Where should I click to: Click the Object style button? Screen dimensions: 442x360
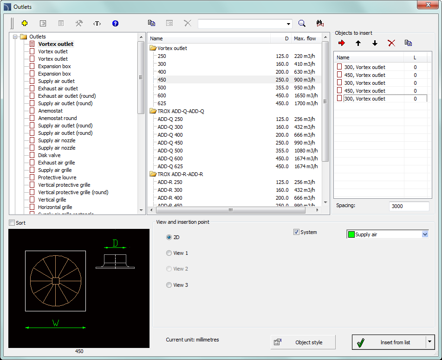(x=303, y=342)
